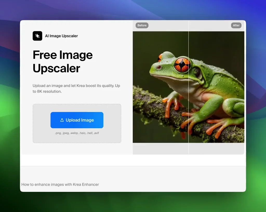Click the supported formats text ".png, .jpeg, .webp"
The height and width of the screenshot is (212, 266).
(x=77, y=133)
